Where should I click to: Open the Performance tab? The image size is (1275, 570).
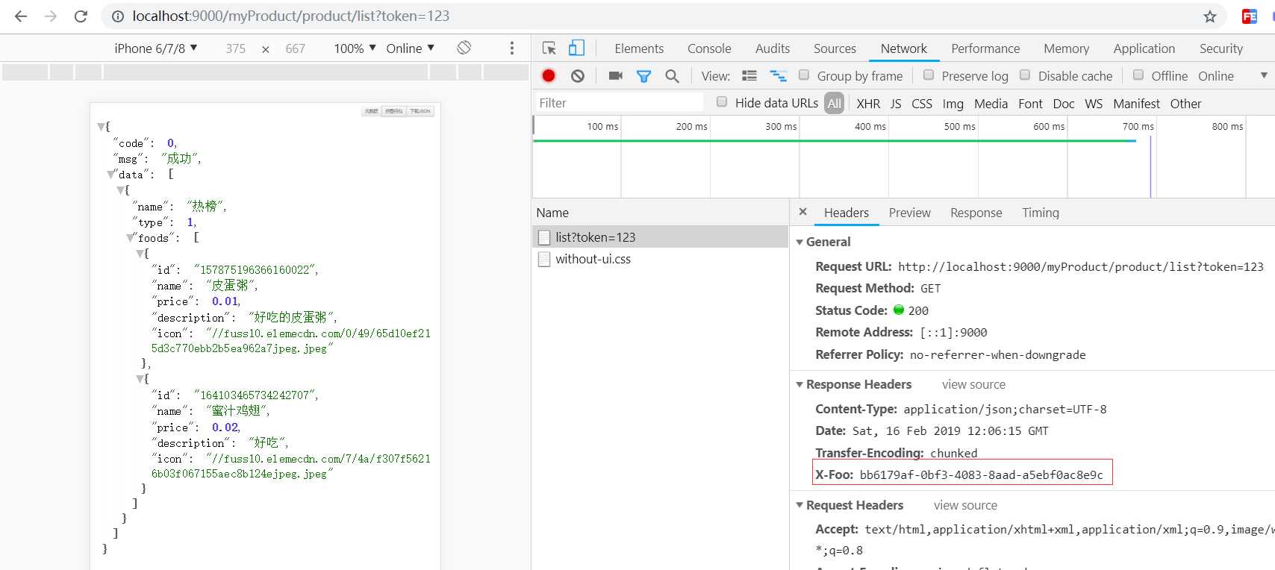click(x=985, y=48)
